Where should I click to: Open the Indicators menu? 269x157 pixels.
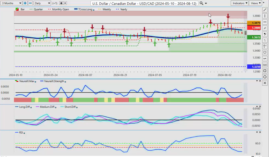pos(240,3)
